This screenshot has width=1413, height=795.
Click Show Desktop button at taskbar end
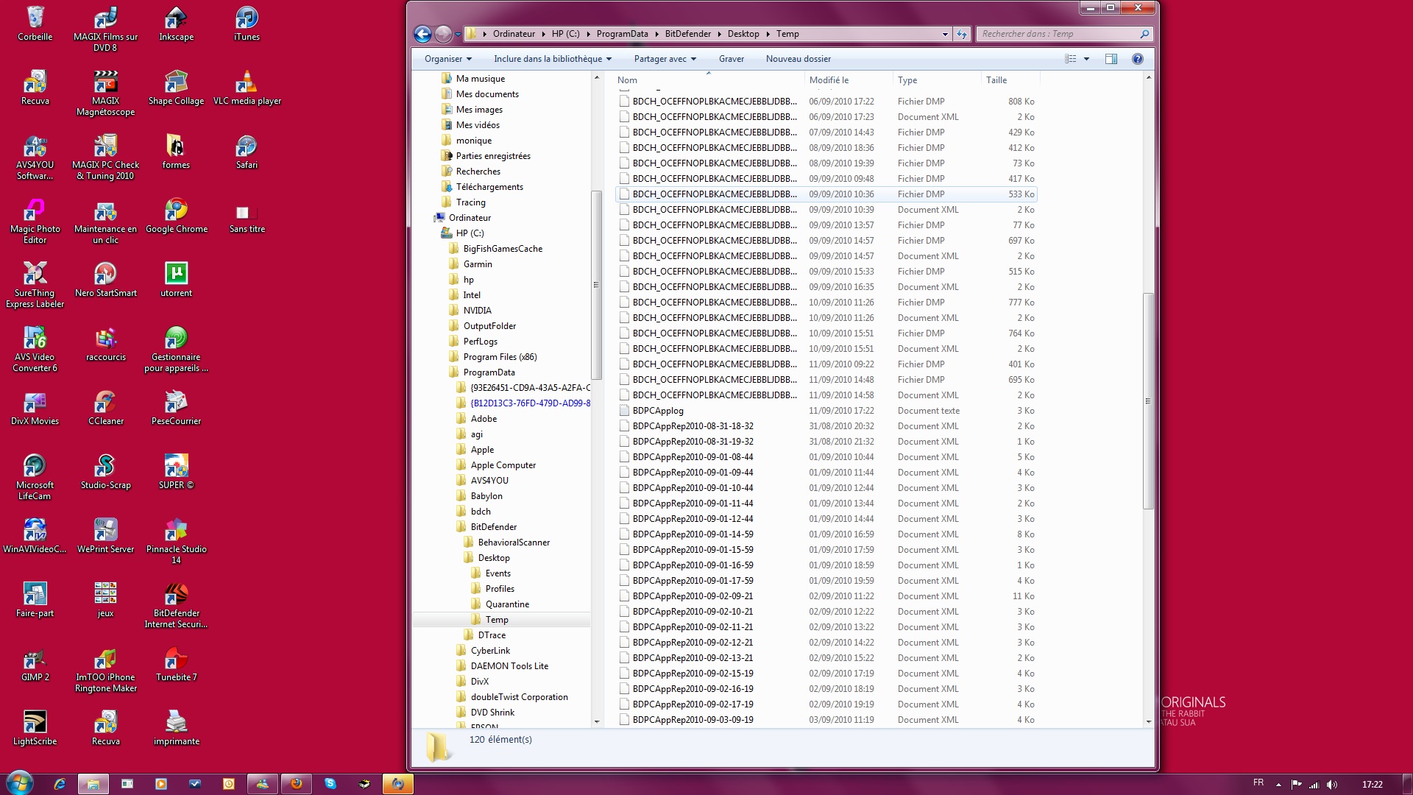click(x=1407, y=784)
